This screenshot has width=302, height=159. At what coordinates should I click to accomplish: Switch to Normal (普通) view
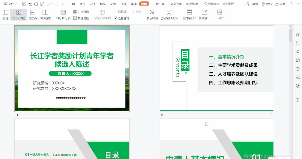pos(6,15)
